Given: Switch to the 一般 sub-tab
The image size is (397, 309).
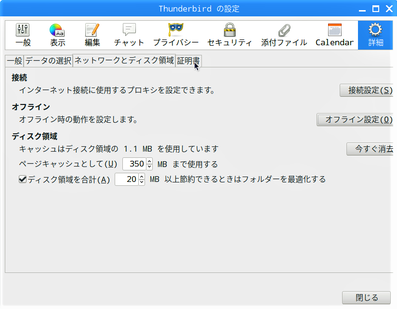Looking at the screenshot, I should click(x=14, y=61).
